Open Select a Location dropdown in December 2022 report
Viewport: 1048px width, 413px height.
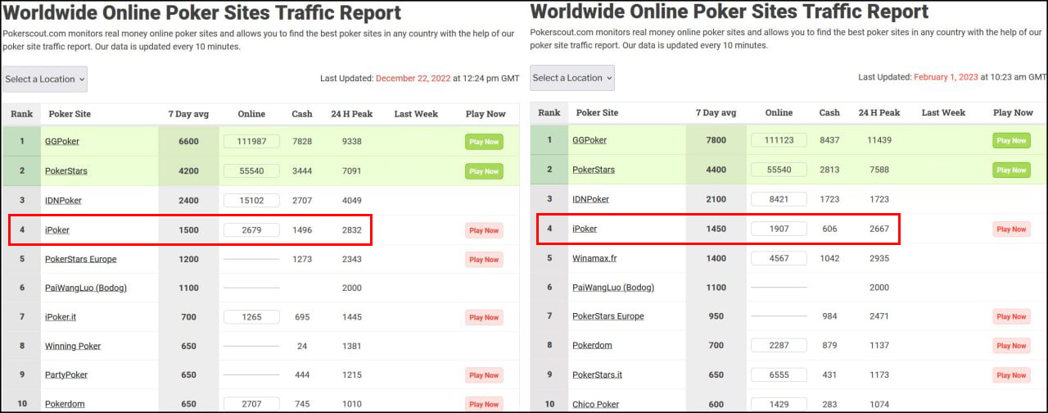45,79
